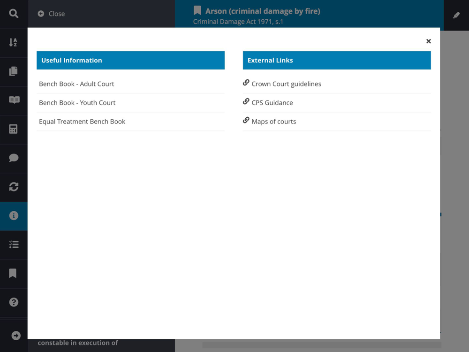The width and height of the screenshot is (469, 352).
Task: Select the information circle sidebar icon
Action: (x=14, y=215)
